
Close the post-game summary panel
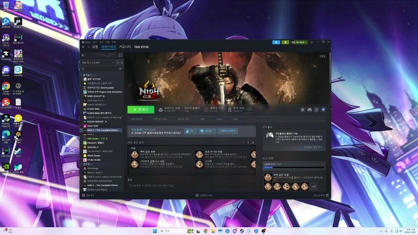coord(253,142)
